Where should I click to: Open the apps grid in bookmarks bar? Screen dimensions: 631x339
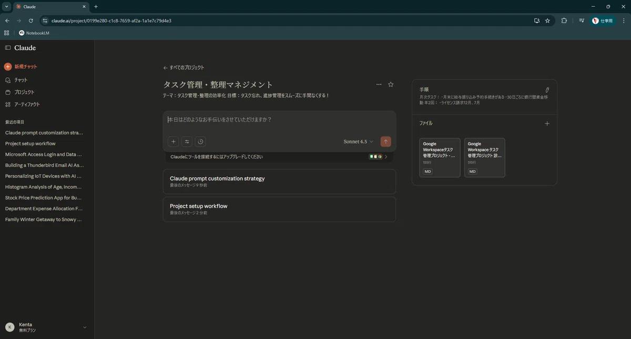[6, 33]
